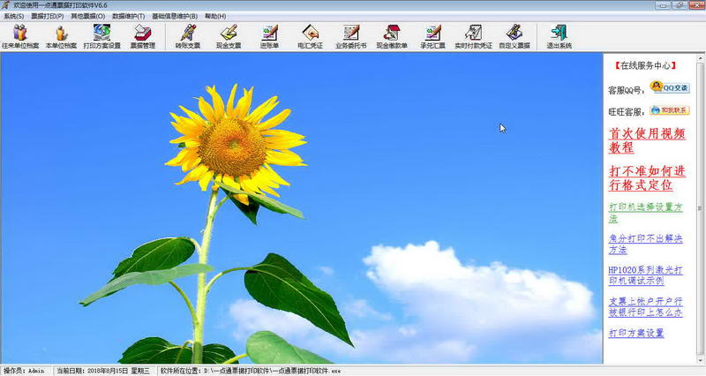
Task: Open 打印方案设置 toolbar icon
Action: 101,36
